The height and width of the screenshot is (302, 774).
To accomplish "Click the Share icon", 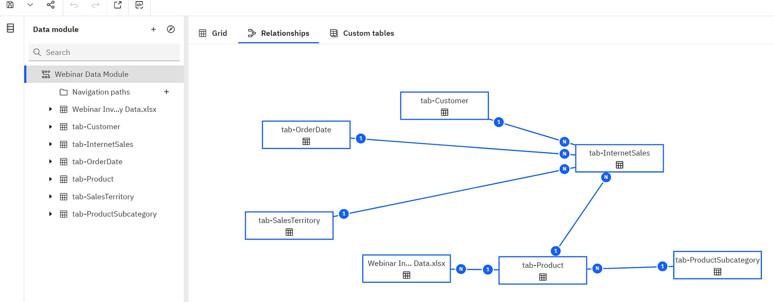I will coord(51,5).
